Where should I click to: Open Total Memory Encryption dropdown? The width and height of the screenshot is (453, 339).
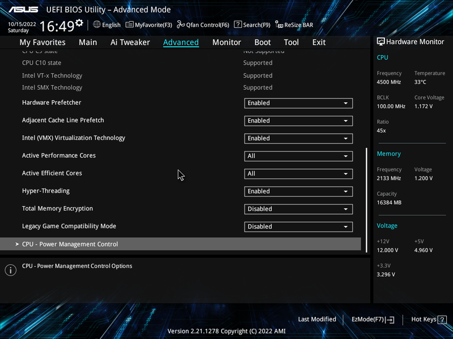[298, 209]
